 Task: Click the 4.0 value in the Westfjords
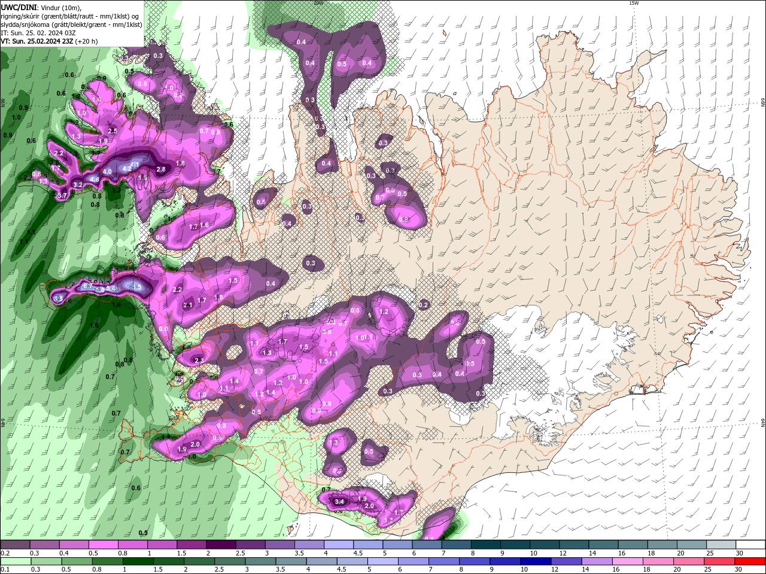click(x=107, y=172)
